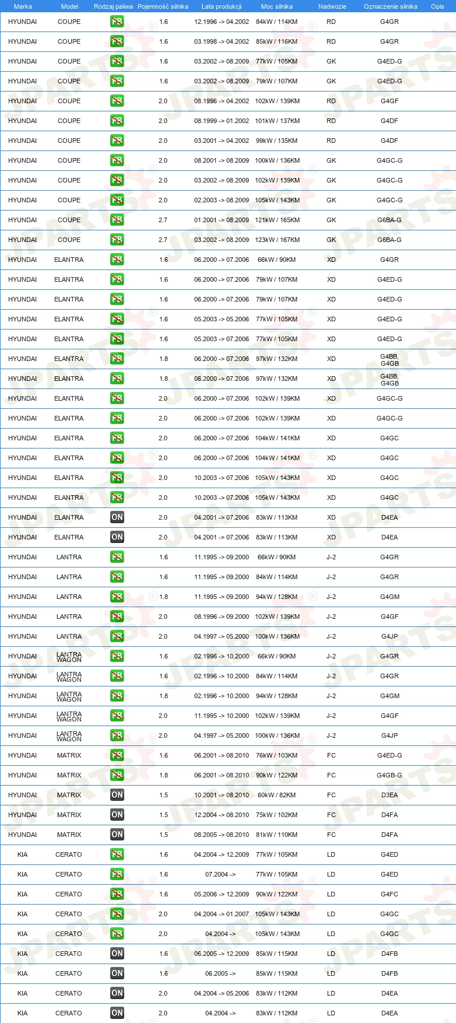Click petrol icon for Cerato G4FC row
This screenshot has height=1023, width=456.
(117, 894)
